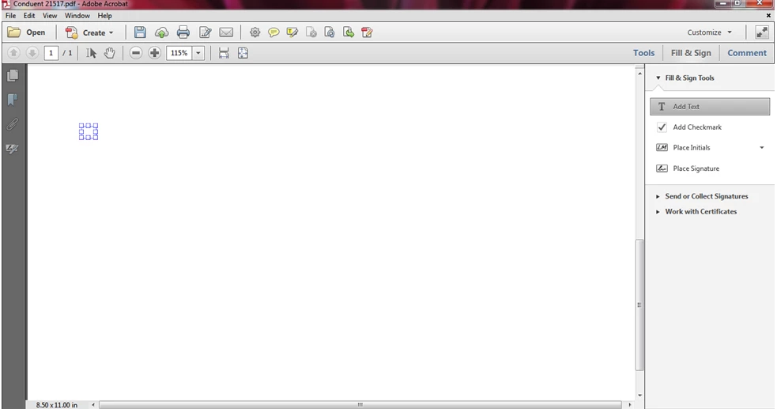This screenshot has height=409, width=777.
Task: Click the extract page arrow icon
Action: pos(349,32)
